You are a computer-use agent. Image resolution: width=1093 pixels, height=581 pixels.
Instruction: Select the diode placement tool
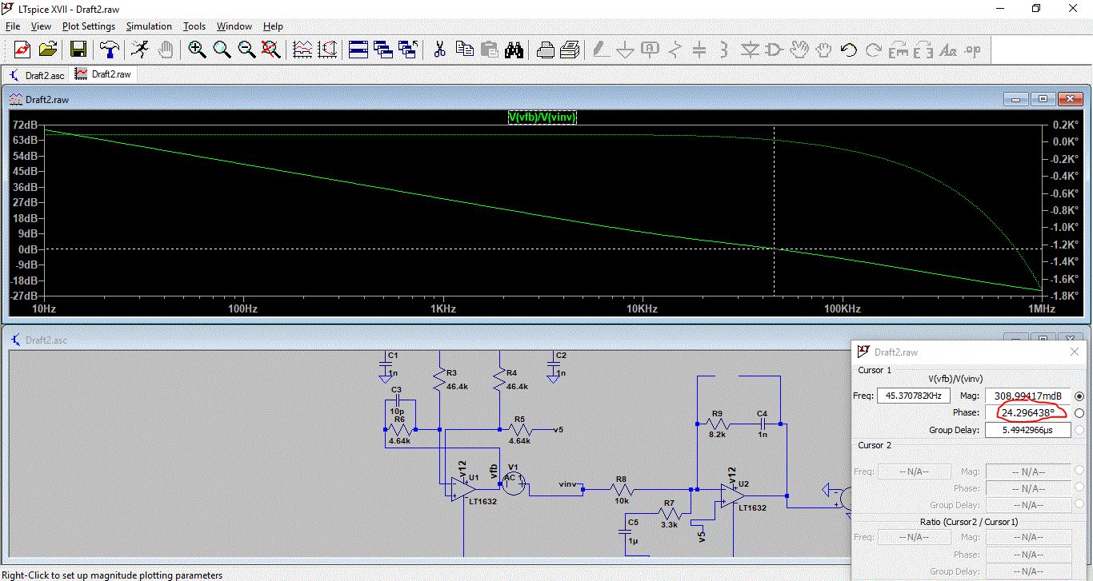click(x=749, y=50)
